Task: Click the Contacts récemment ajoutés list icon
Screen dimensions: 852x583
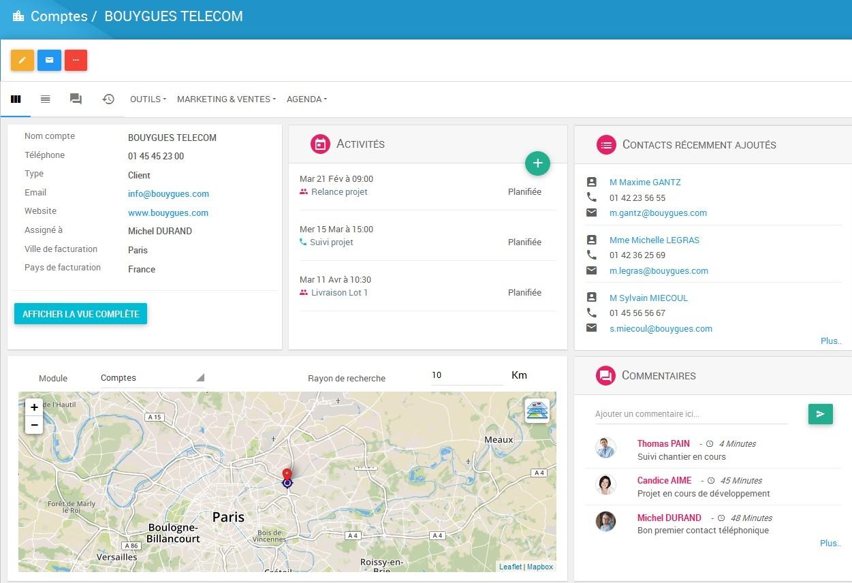Action: point(606,144)
